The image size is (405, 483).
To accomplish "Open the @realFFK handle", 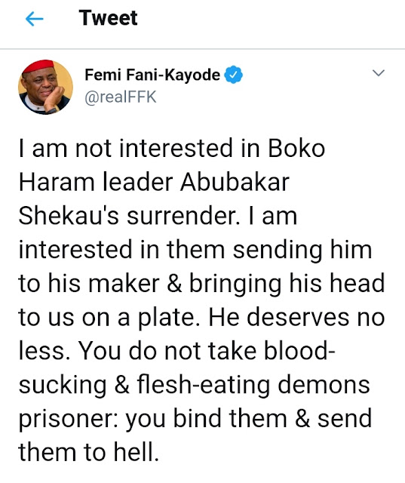I will pos(121,97).
